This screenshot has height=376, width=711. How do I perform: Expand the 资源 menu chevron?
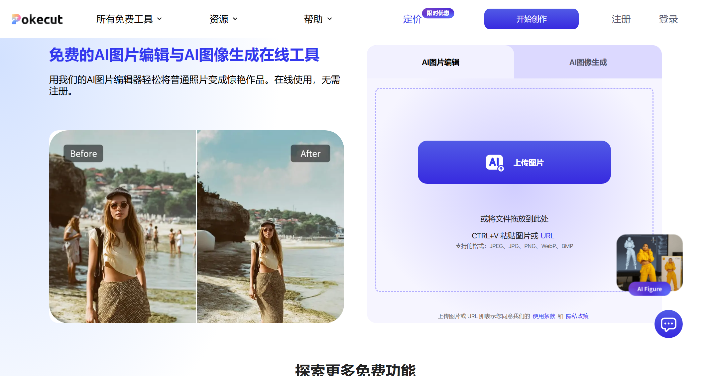coord(235,19)
